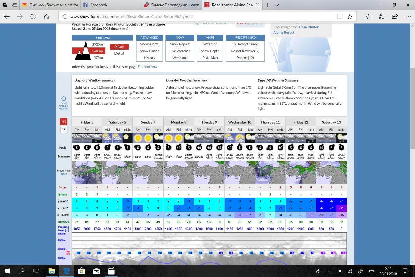The image size is (415, 277).
Task: Open past week's weather clock icon
Action: coord(64,98)
